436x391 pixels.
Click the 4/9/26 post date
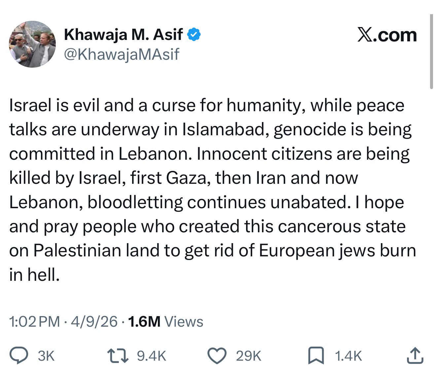[x=94, y=322]
